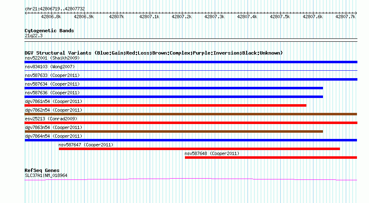Select the blue gain bar under dgv7864n54
The image size is (369, 203).
point(191,140)
